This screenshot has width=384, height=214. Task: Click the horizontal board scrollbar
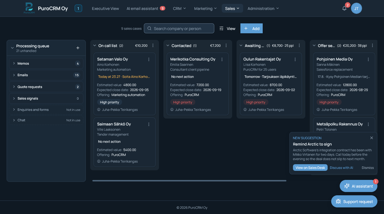(189, 181)
